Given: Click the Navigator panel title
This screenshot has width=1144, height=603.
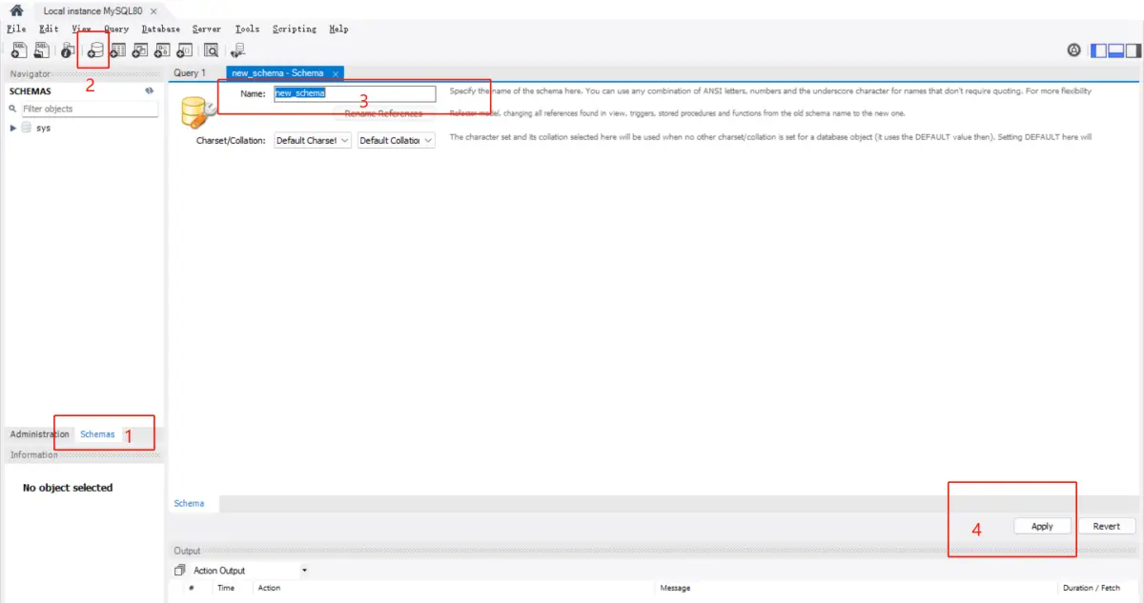Looking at the screenshot, I should click(x=31, y=73).
